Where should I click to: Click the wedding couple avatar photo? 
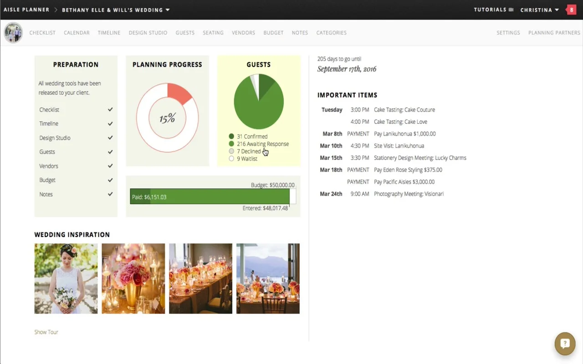click(x=13, y=33)
